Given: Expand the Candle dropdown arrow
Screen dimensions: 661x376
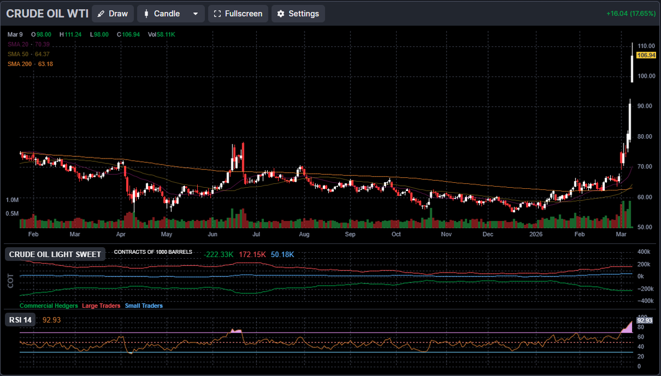Looking at the screenshot, I should (x=195, y=14).
